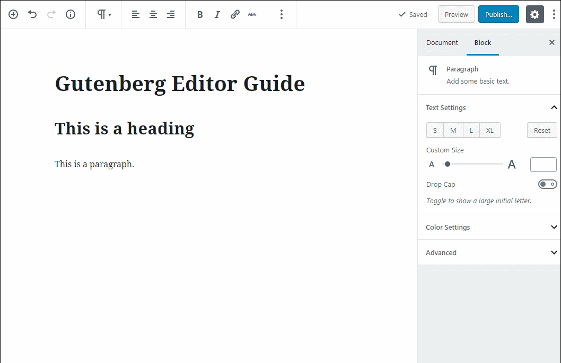Collapse the Text Settings panel
This screenshot has height=363, width=561.
[489, 107]
